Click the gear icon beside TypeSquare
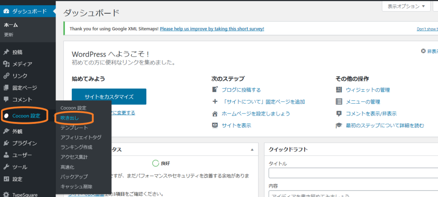The image size is (438, 197). click(x=6, y=195)
